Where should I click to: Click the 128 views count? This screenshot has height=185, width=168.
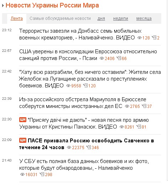coord(146,38)
